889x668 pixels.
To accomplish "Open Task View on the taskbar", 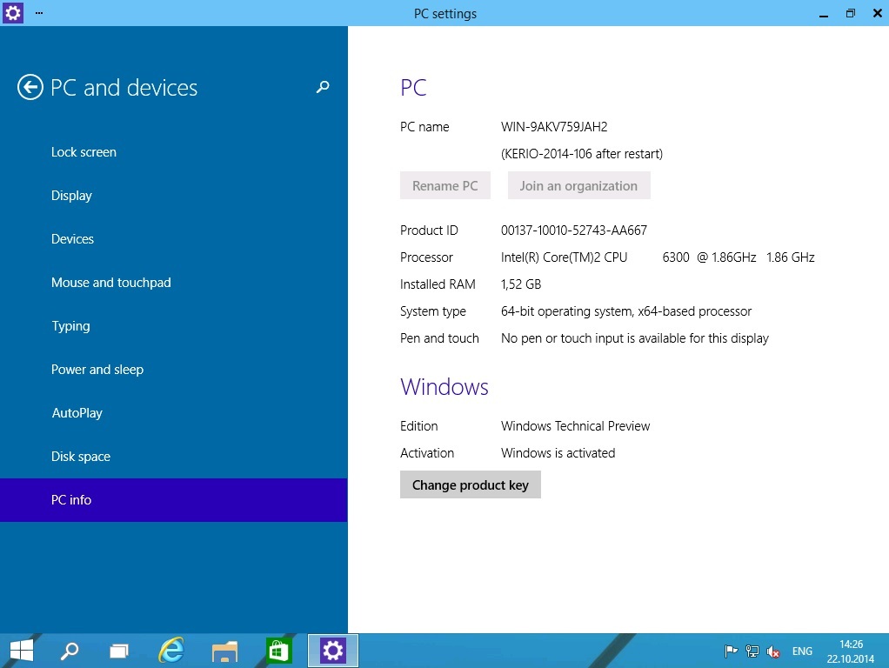I will point(119,651).
